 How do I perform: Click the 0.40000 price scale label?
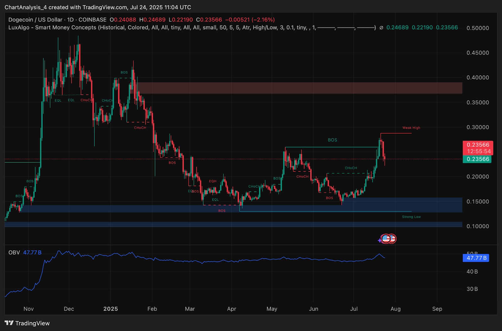coord(478,78)
